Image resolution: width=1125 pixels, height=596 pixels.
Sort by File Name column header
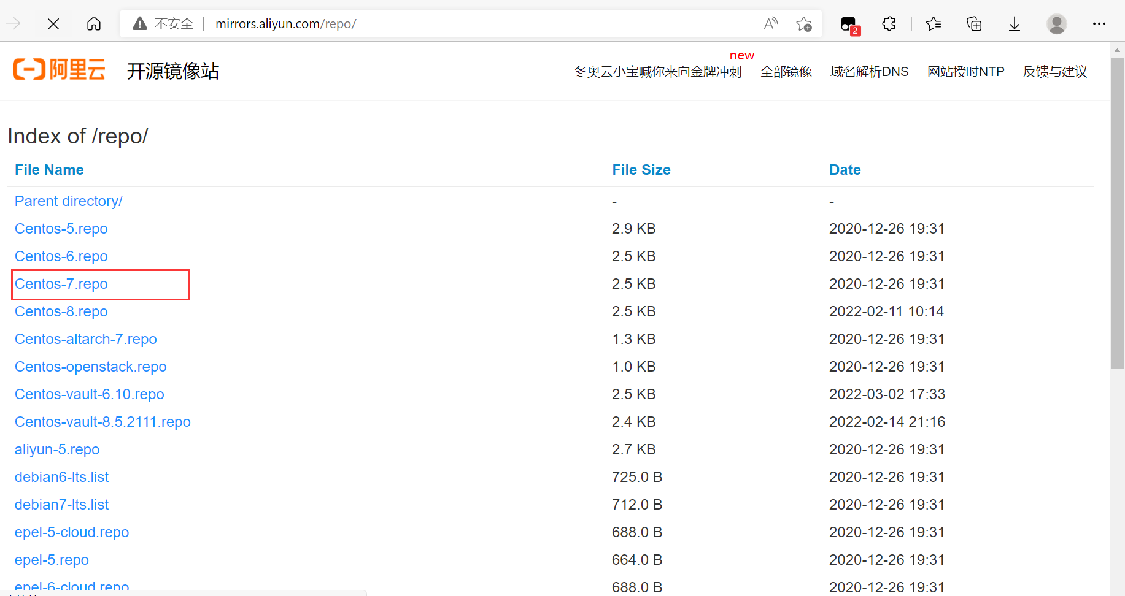point(49,170)
